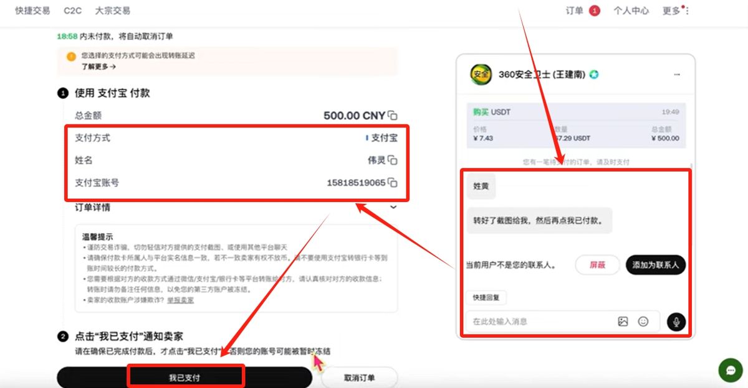Image resolution: width=748 pixels, height=388 pixels.
Task: Click 添加为联系人 to add contact
Action: point(654,265)
